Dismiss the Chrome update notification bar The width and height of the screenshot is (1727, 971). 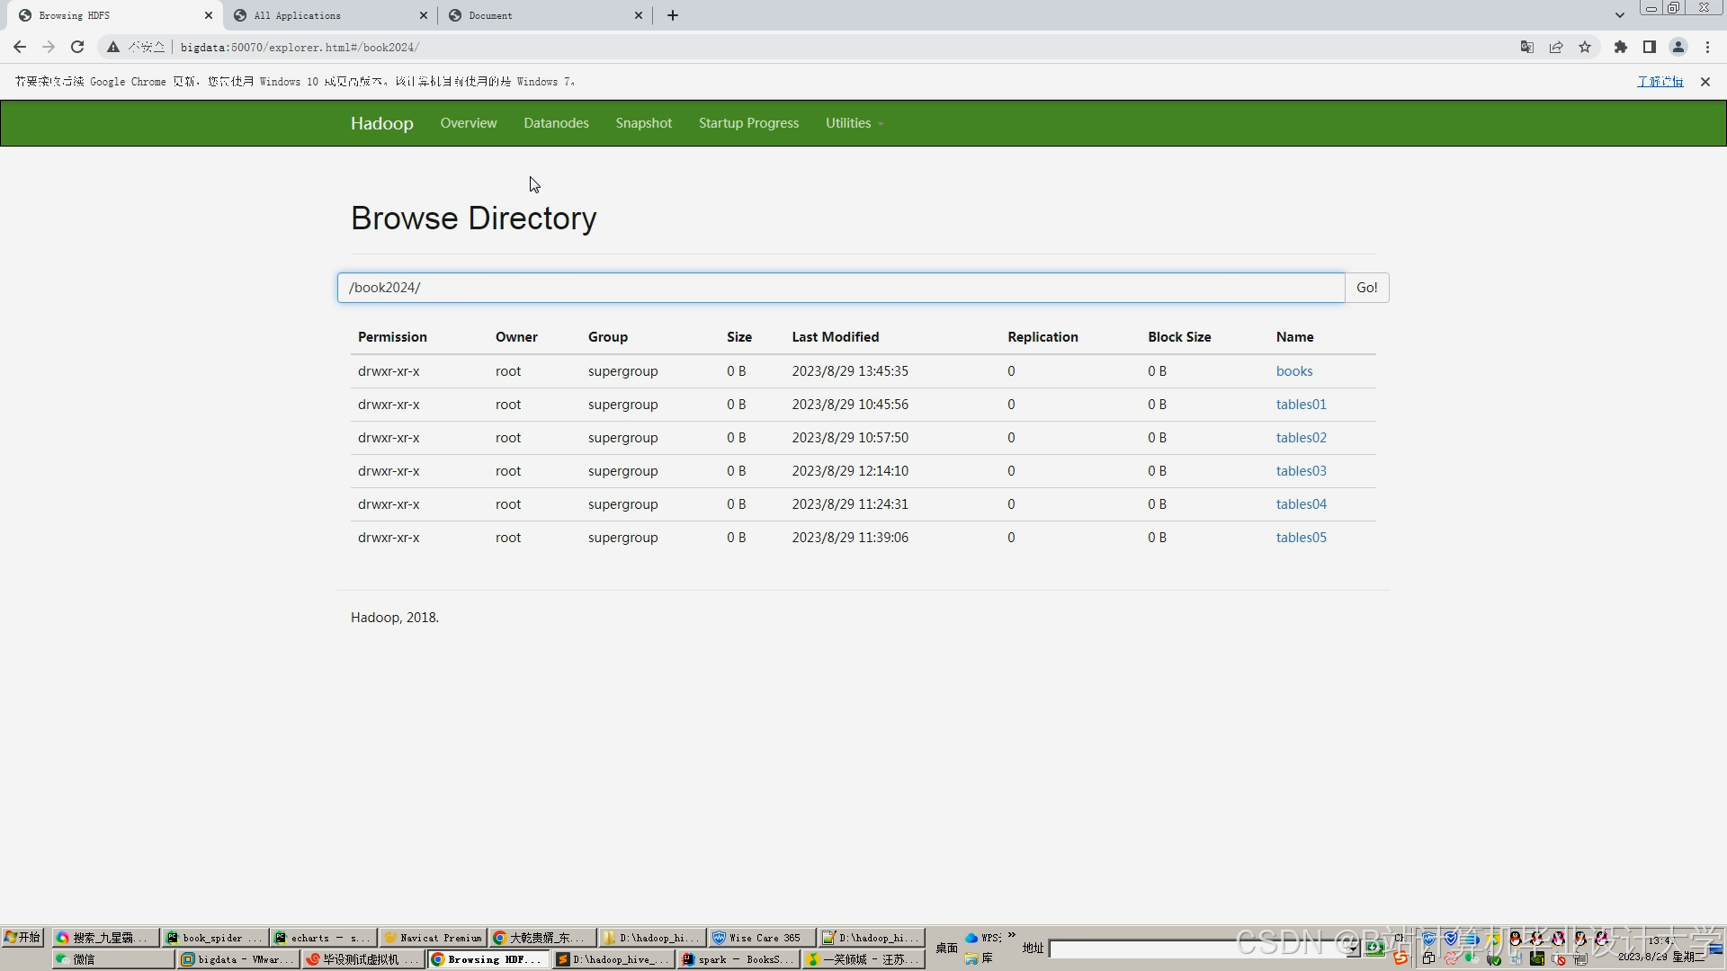[1705, 82]
